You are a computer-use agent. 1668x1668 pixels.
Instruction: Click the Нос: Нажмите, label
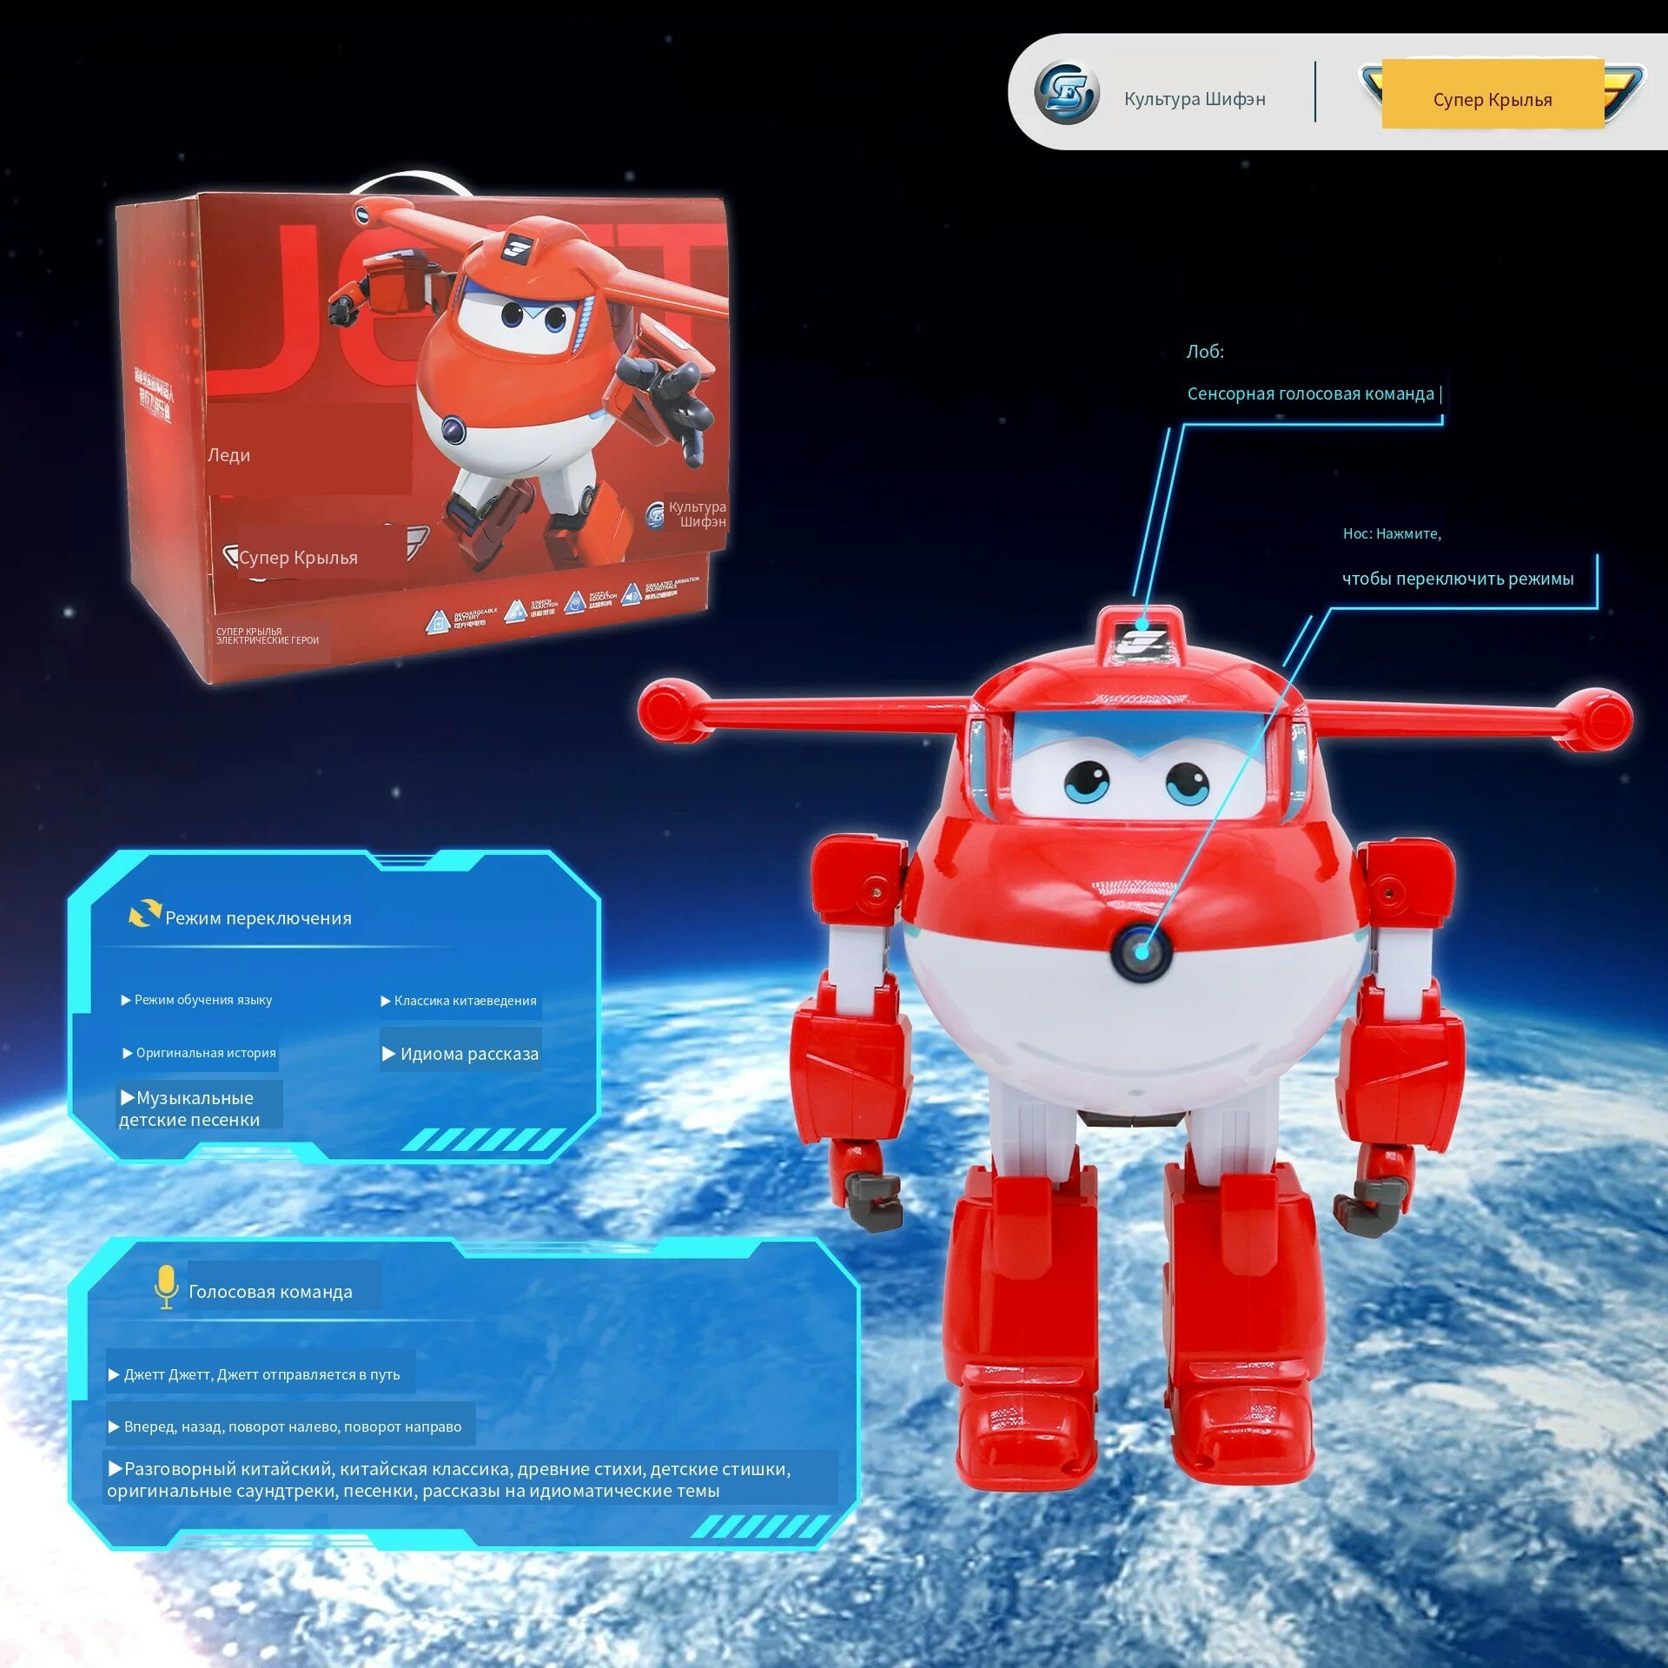(1392, 534)
